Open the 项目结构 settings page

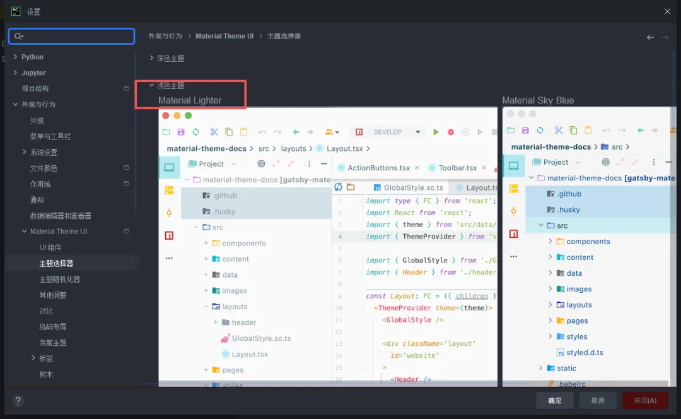point(35,89)
